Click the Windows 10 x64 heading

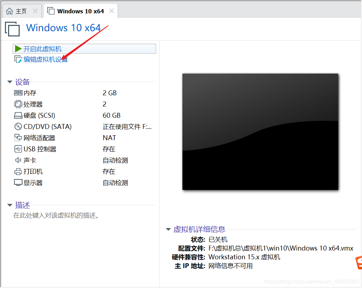pyautogui.click(x=64, y=28)
